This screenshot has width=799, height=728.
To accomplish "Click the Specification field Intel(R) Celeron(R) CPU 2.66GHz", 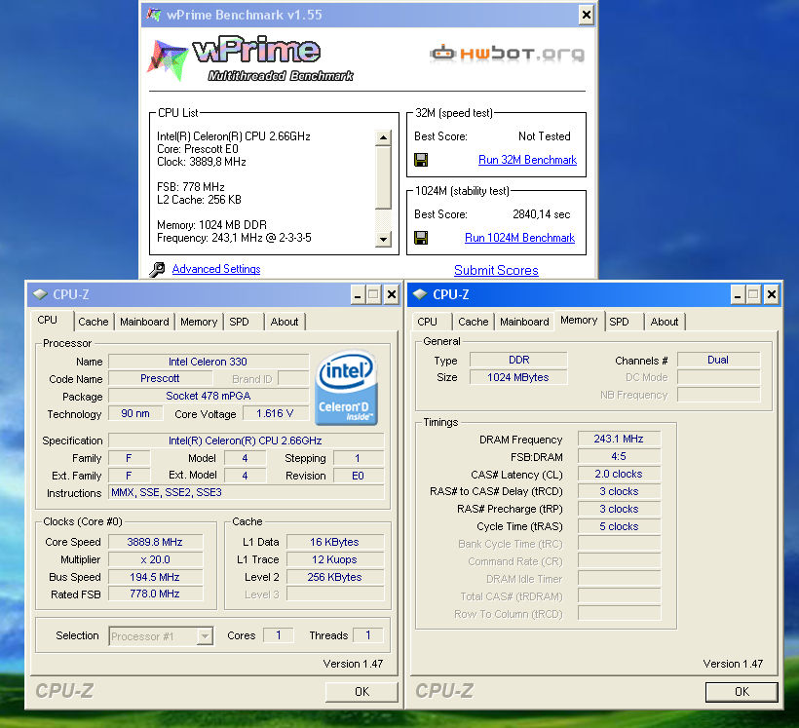I will point(247,441).
